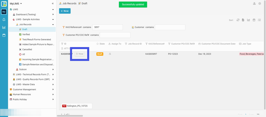Click the Job Records breadcrumb

(x=68, y=3)
